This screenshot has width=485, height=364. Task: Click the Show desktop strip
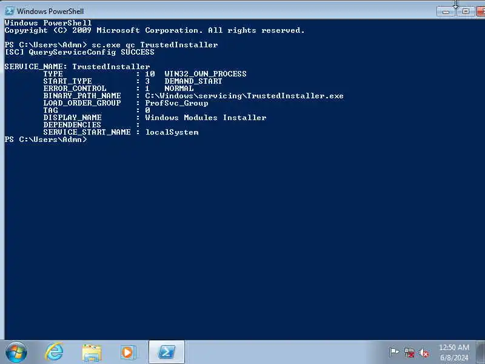[x=481, y=352]
